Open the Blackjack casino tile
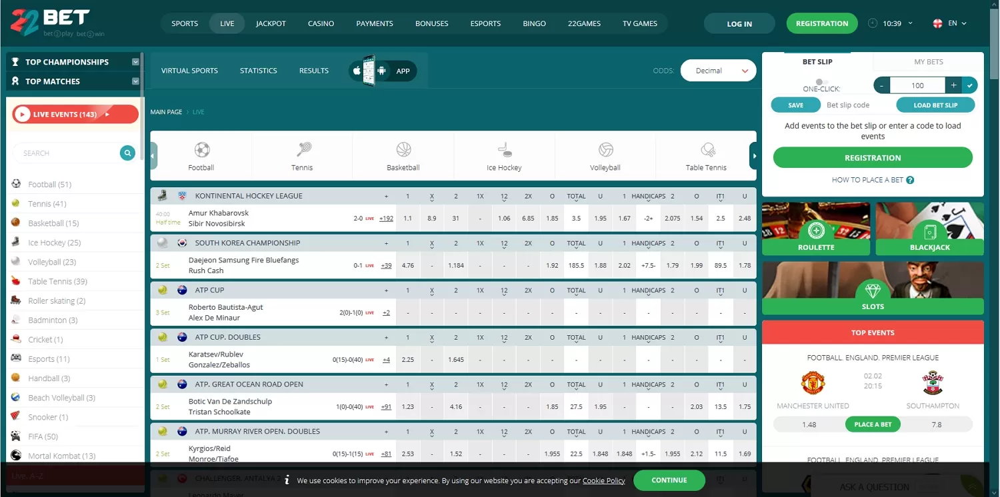 pos(929,229)
